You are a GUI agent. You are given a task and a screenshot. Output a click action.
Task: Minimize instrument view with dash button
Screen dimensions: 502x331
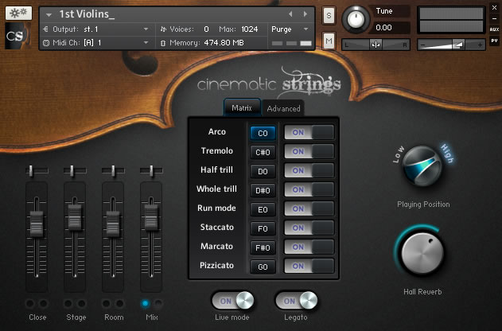494,18
